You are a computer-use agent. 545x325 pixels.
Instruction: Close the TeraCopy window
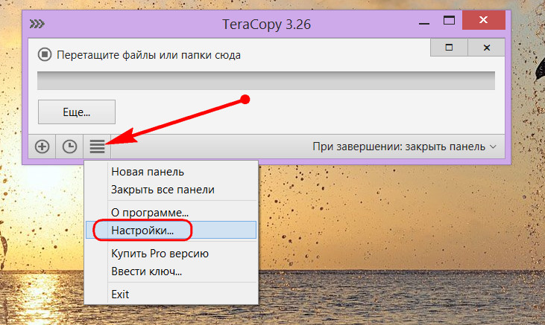(x=483, y=20)
